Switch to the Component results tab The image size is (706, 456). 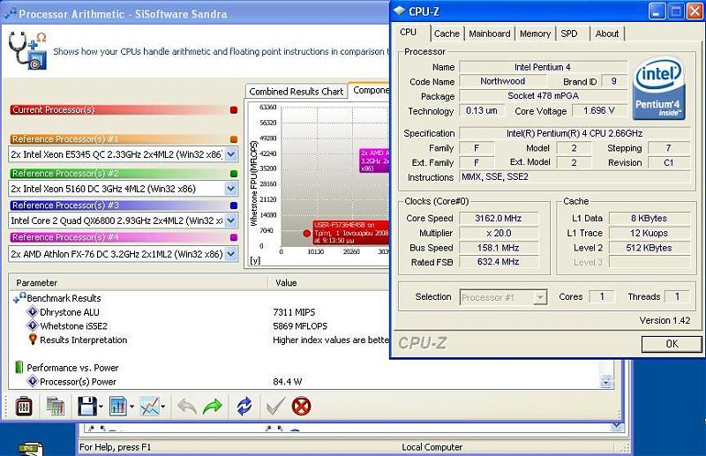click(370, 90)
